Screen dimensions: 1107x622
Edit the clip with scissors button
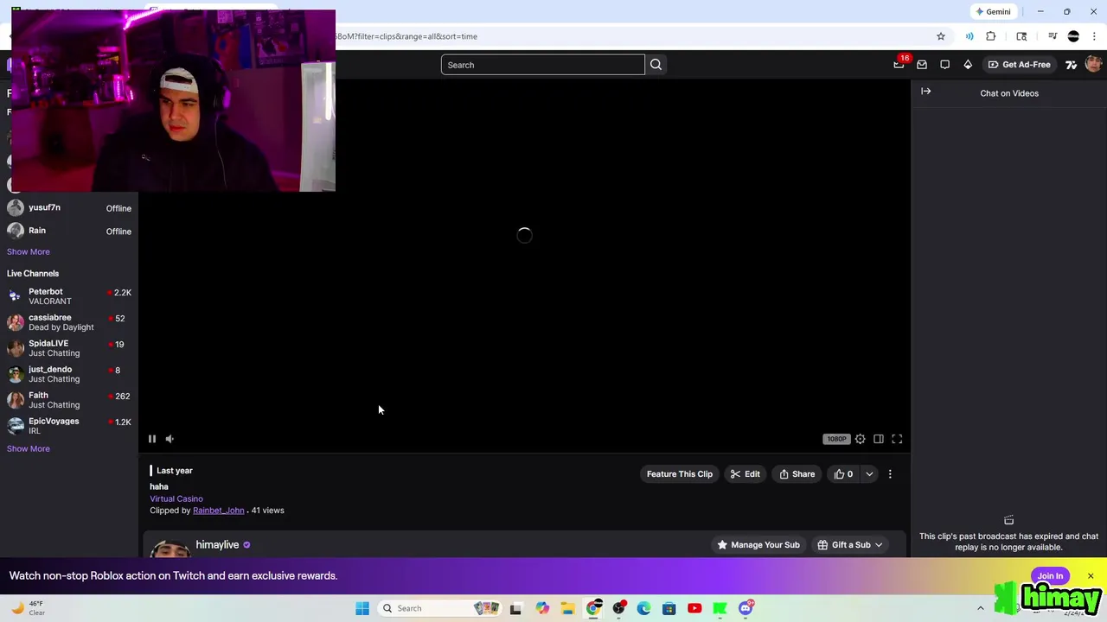(x=745, y=474)
